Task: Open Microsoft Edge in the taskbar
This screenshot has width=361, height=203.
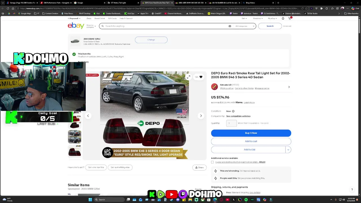Action: (215, 200)
